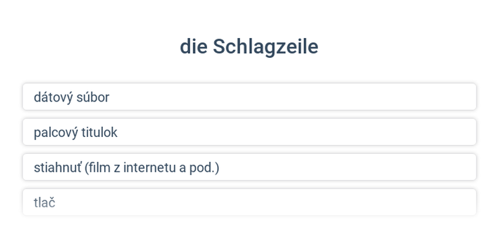Pick 'stiahnuť (film z internetu a pod.)' answer
The image size is (499, 249).
coord(249,167)
